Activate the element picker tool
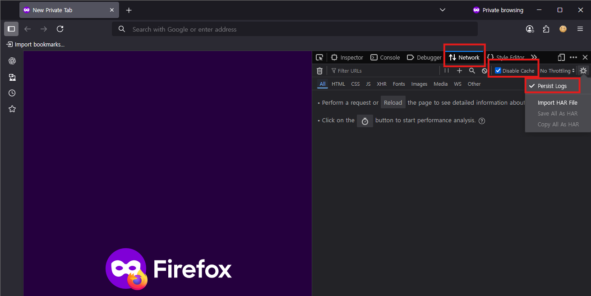591x296 pixels. [319, 57]
